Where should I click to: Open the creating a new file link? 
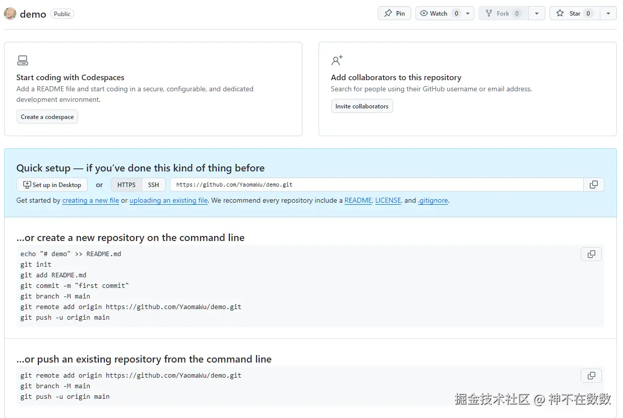point(91,200)
